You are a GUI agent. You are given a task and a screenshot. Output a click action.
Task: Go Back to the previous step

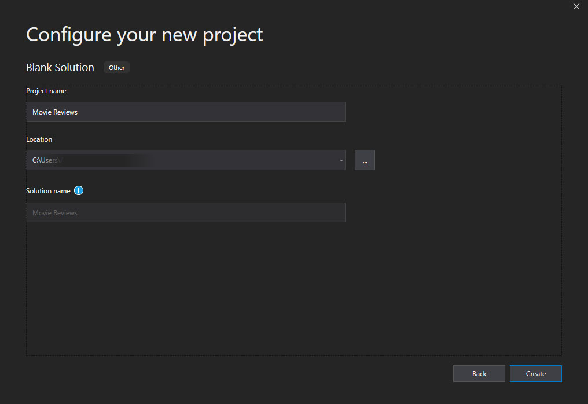tap(479, 374)
